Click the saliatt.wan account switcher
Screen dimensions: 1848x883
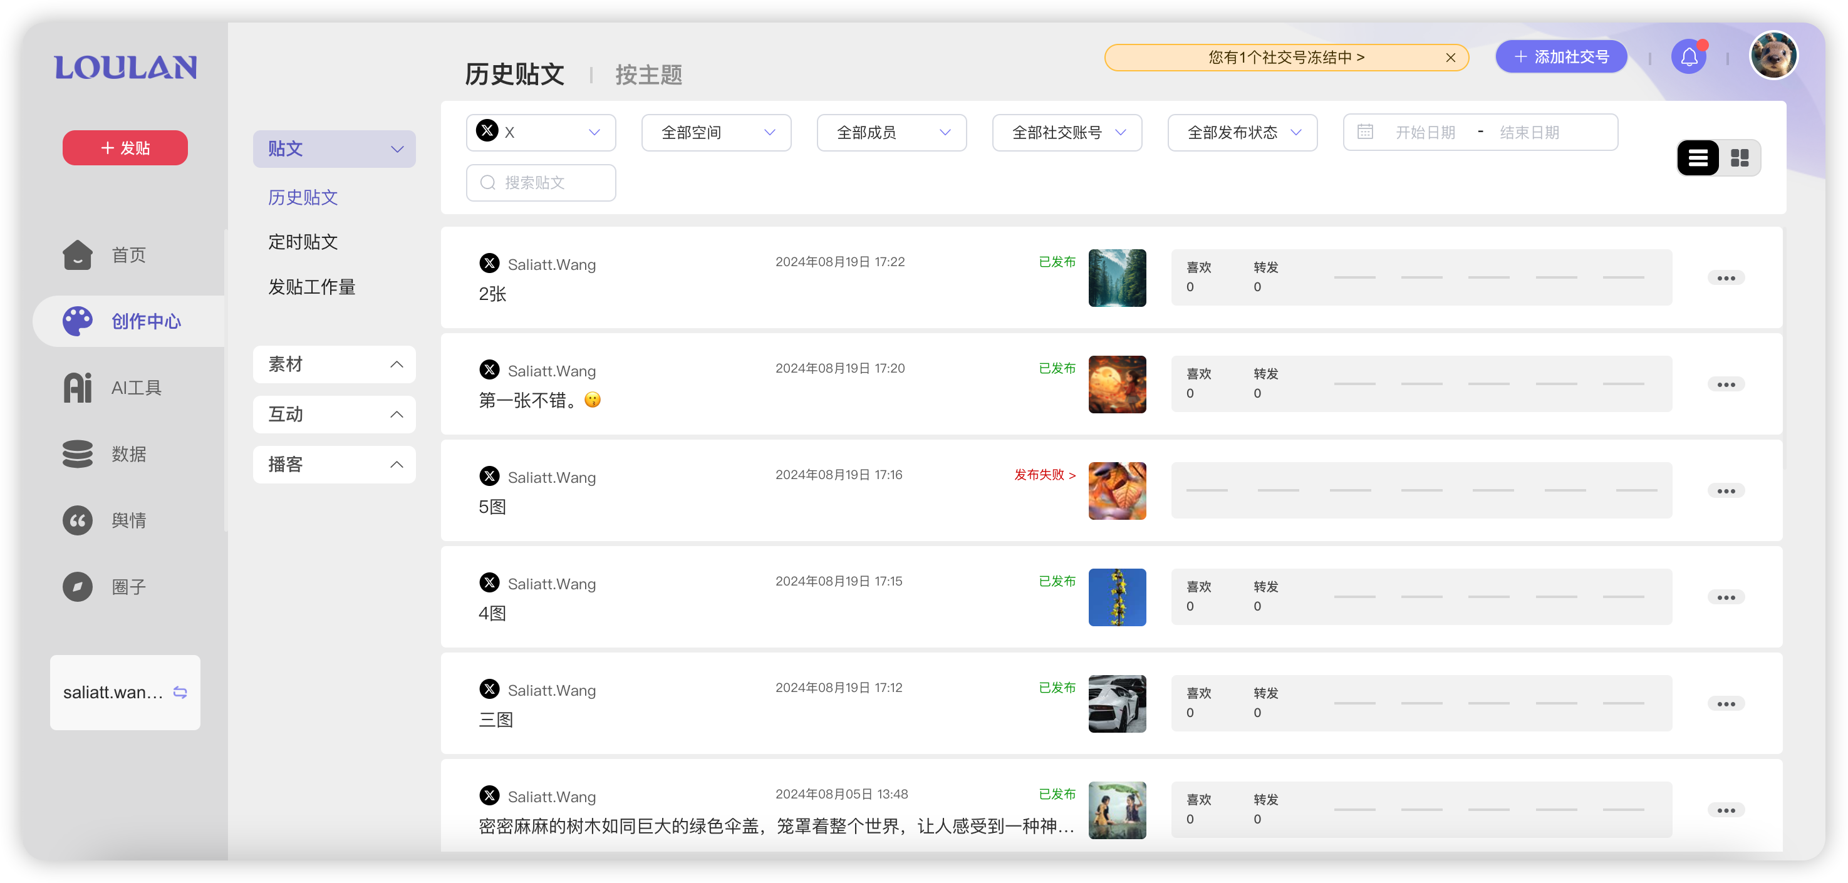[125, 692]
